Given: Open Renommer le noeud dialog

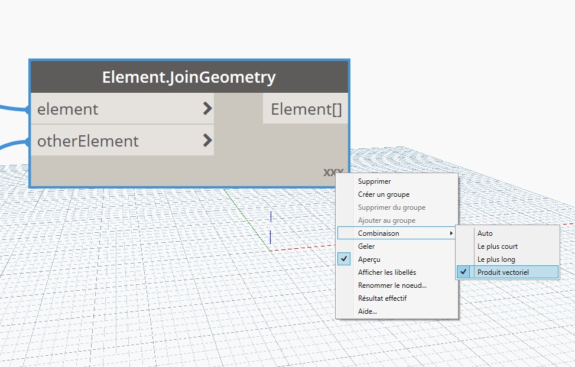Looking at the screenshot, I should (x=392, y=285).
